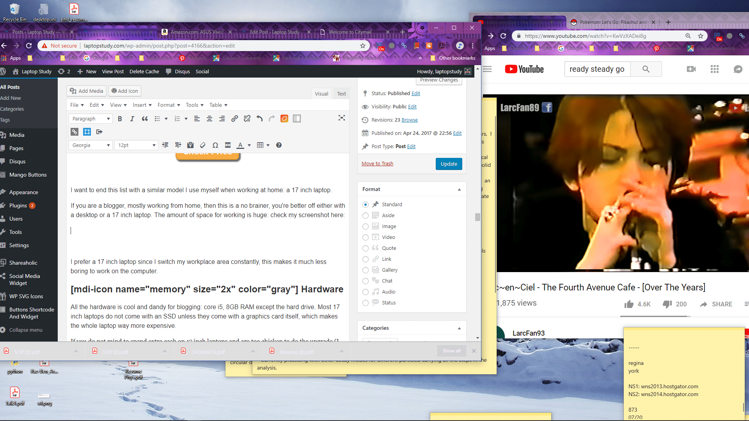Open YouTube apps grid icon
This screenshot has height=421, width=749.
coord(715,69)
